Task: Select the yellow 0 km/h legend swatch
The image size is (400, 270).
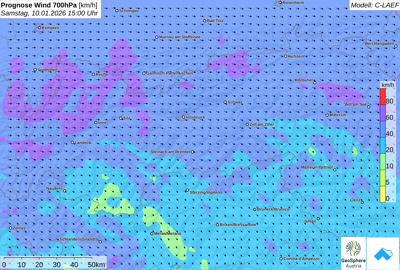Action: pos(383,194)
